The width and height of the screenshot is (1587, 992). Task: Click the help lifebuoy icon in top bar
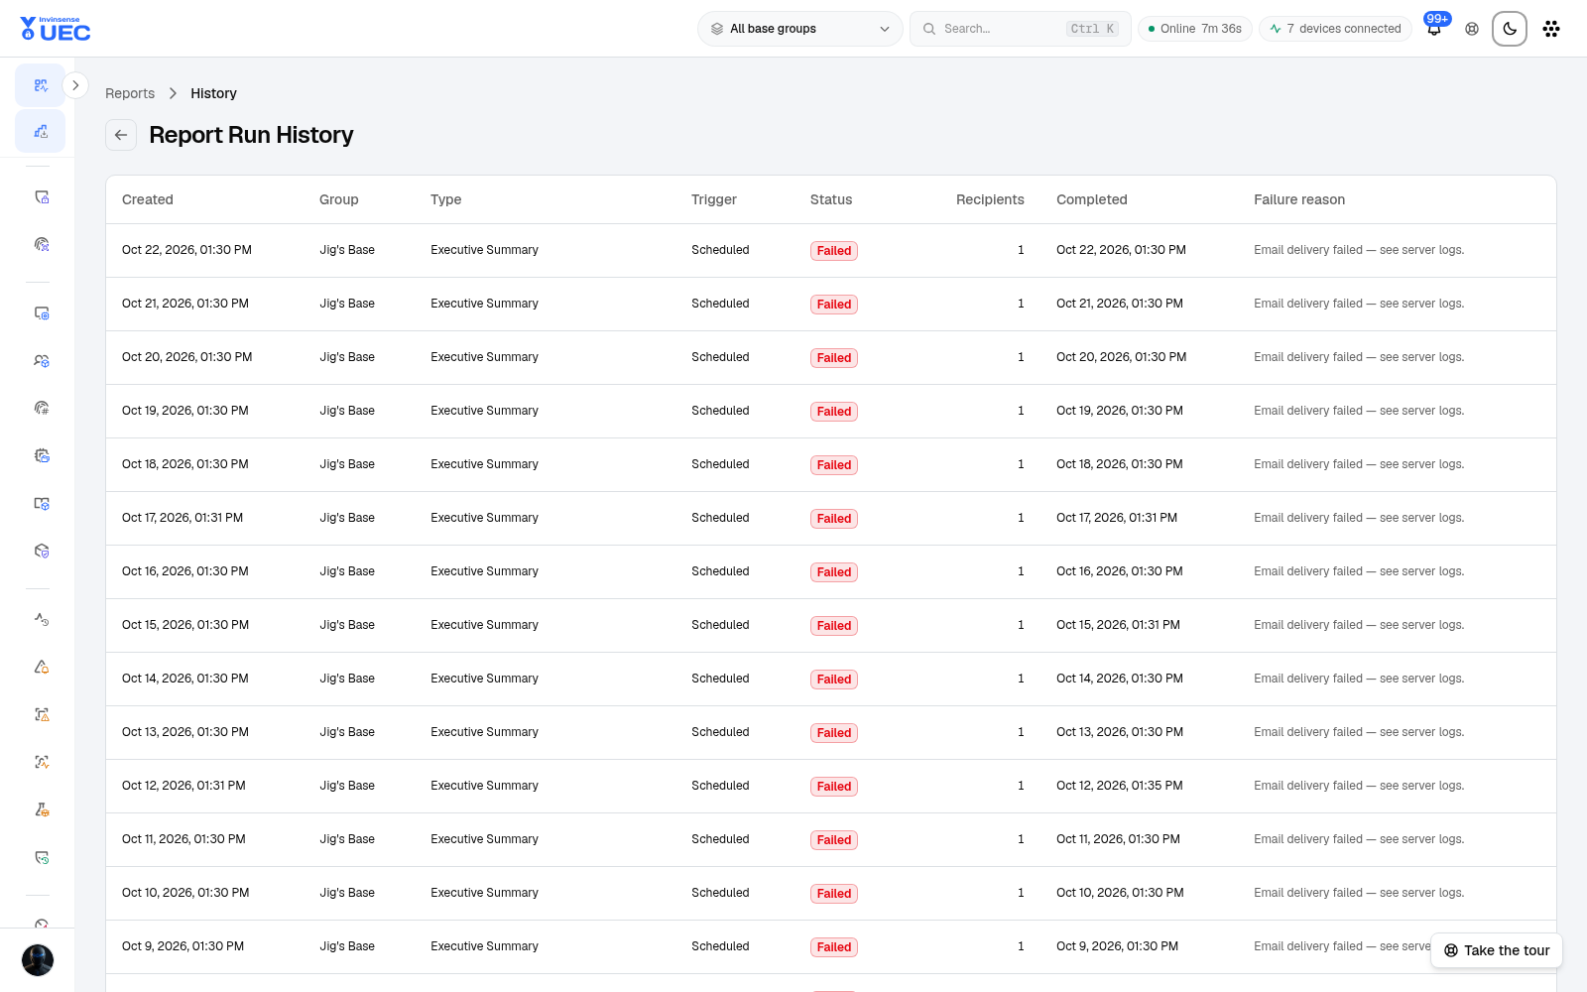[1472, 29]
